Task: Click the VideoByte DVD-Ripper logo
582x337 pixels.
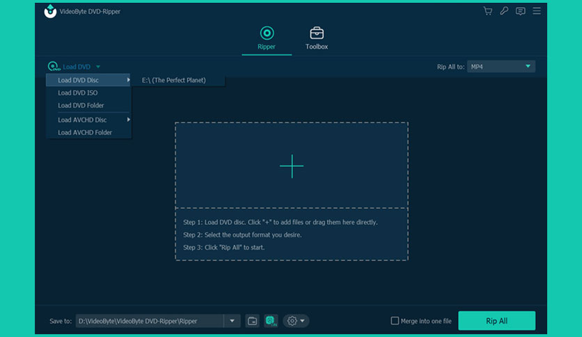Action: (x=50, y=11)
